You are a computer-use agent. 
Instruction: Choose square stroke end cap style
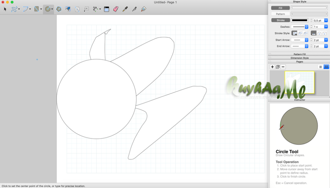pos(325,33)
